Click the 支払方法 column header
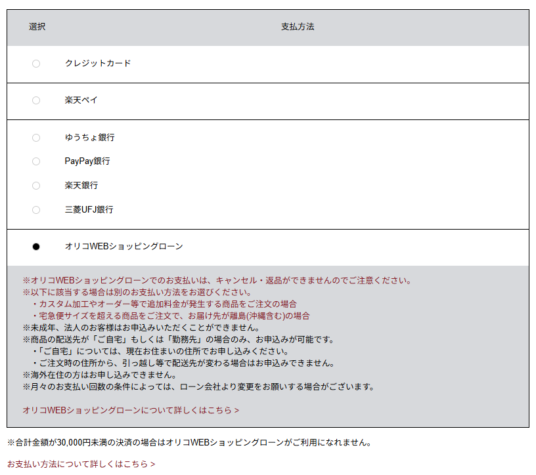The width and height of the screenshot is (536, 475). pyautogui.click(x=298, y=27)
